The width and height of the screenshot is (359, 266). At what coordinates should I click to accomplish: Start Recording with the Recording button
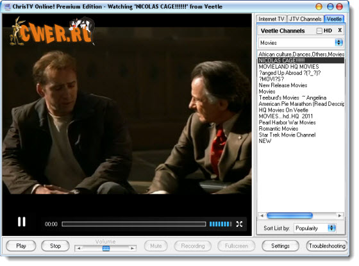tap(193, 246)
